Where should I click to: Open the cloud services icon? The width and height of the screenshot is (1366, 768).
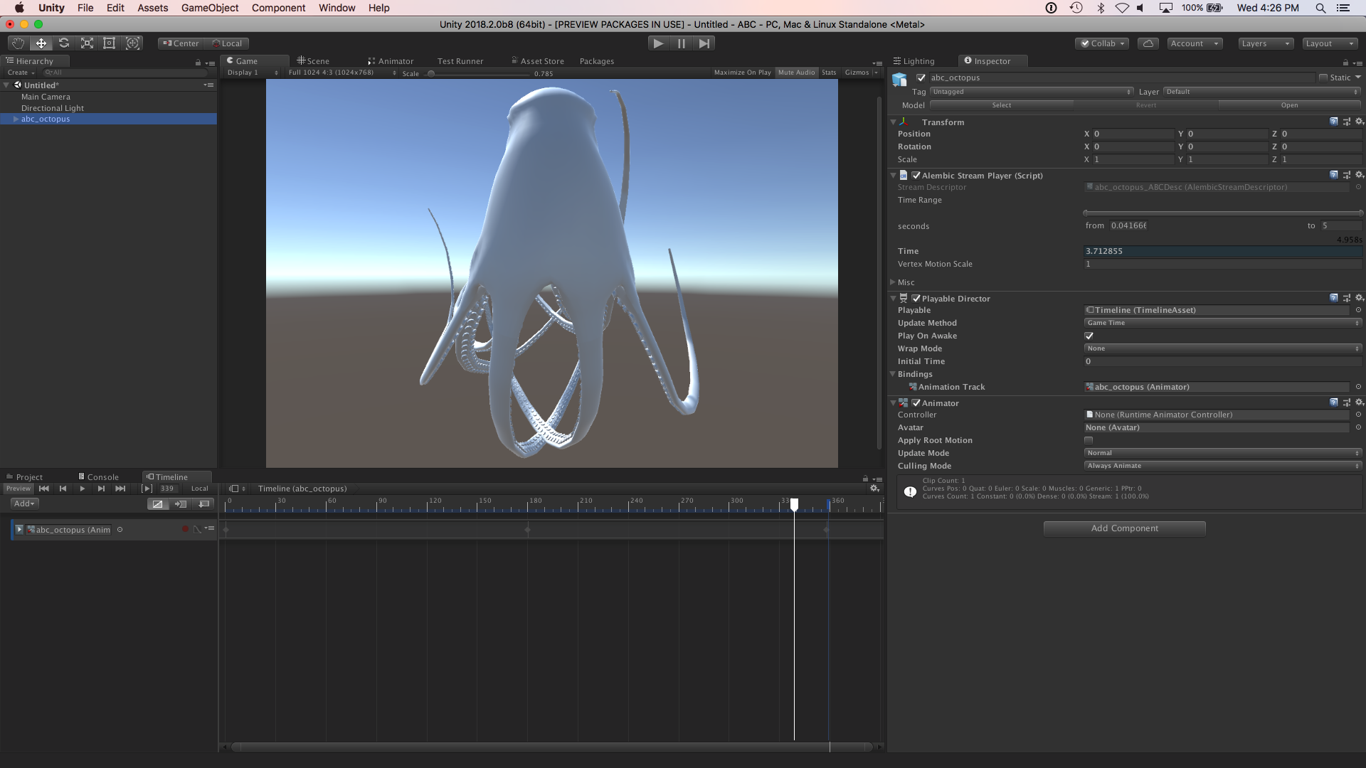click(x=1148, y=43)
